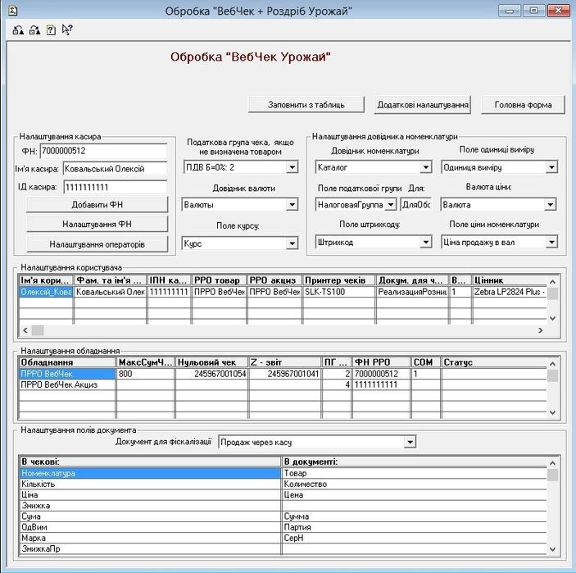
Task: Click the Ковальський Олек cell in user table
Action: [111, 292]
